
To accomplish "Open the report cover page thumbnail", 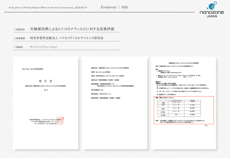I will (x=45, y=103).
